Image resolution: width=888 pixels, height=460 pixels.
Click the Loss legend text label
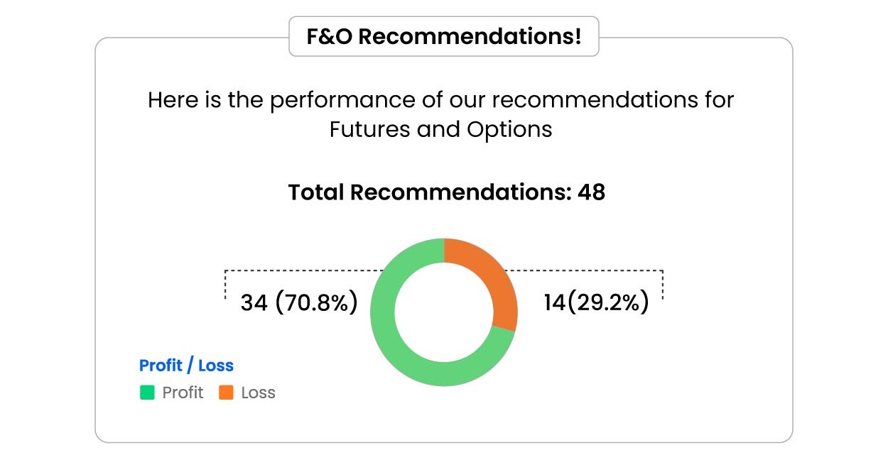point(258,393)
